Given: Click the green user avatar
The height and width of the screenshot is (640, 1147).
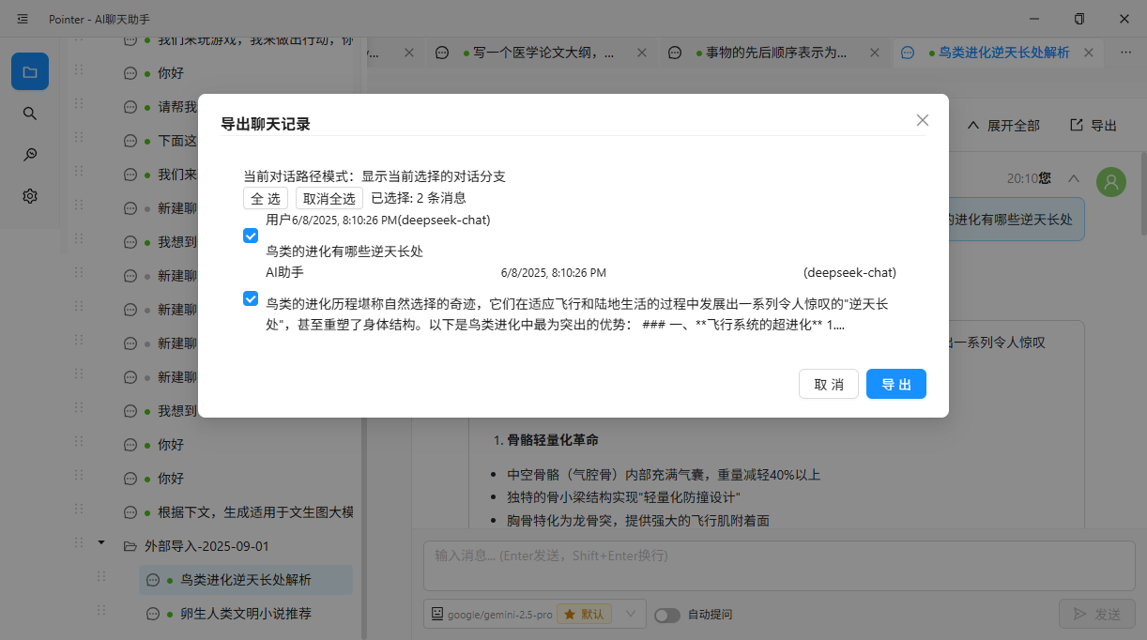Looking at the screenshot, I should click(1111, 182).
